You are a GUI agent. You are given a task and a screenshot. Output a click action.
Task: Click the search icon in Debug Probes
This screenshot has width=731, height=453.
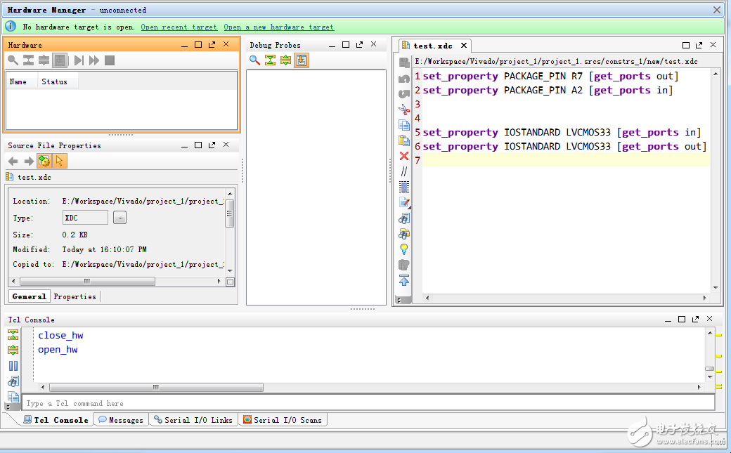[x=254, y=60]
